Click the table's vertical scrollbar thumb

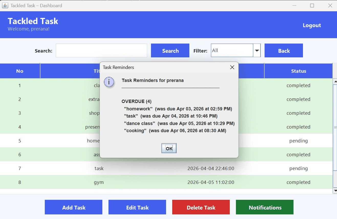(335, 127)
